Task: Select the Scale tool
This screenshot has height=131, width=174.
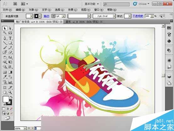Action: pos(10,57)
